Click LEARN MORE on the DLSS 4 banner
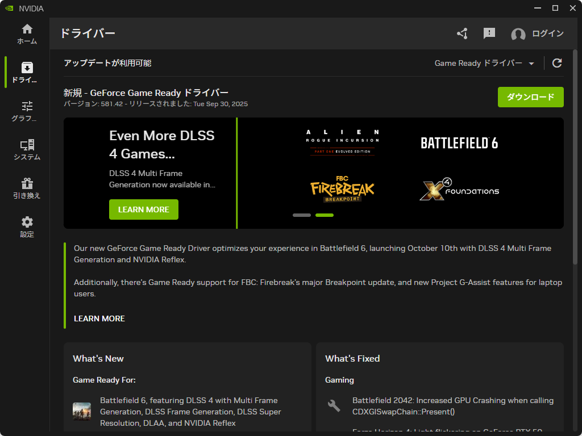 point(143,209)
